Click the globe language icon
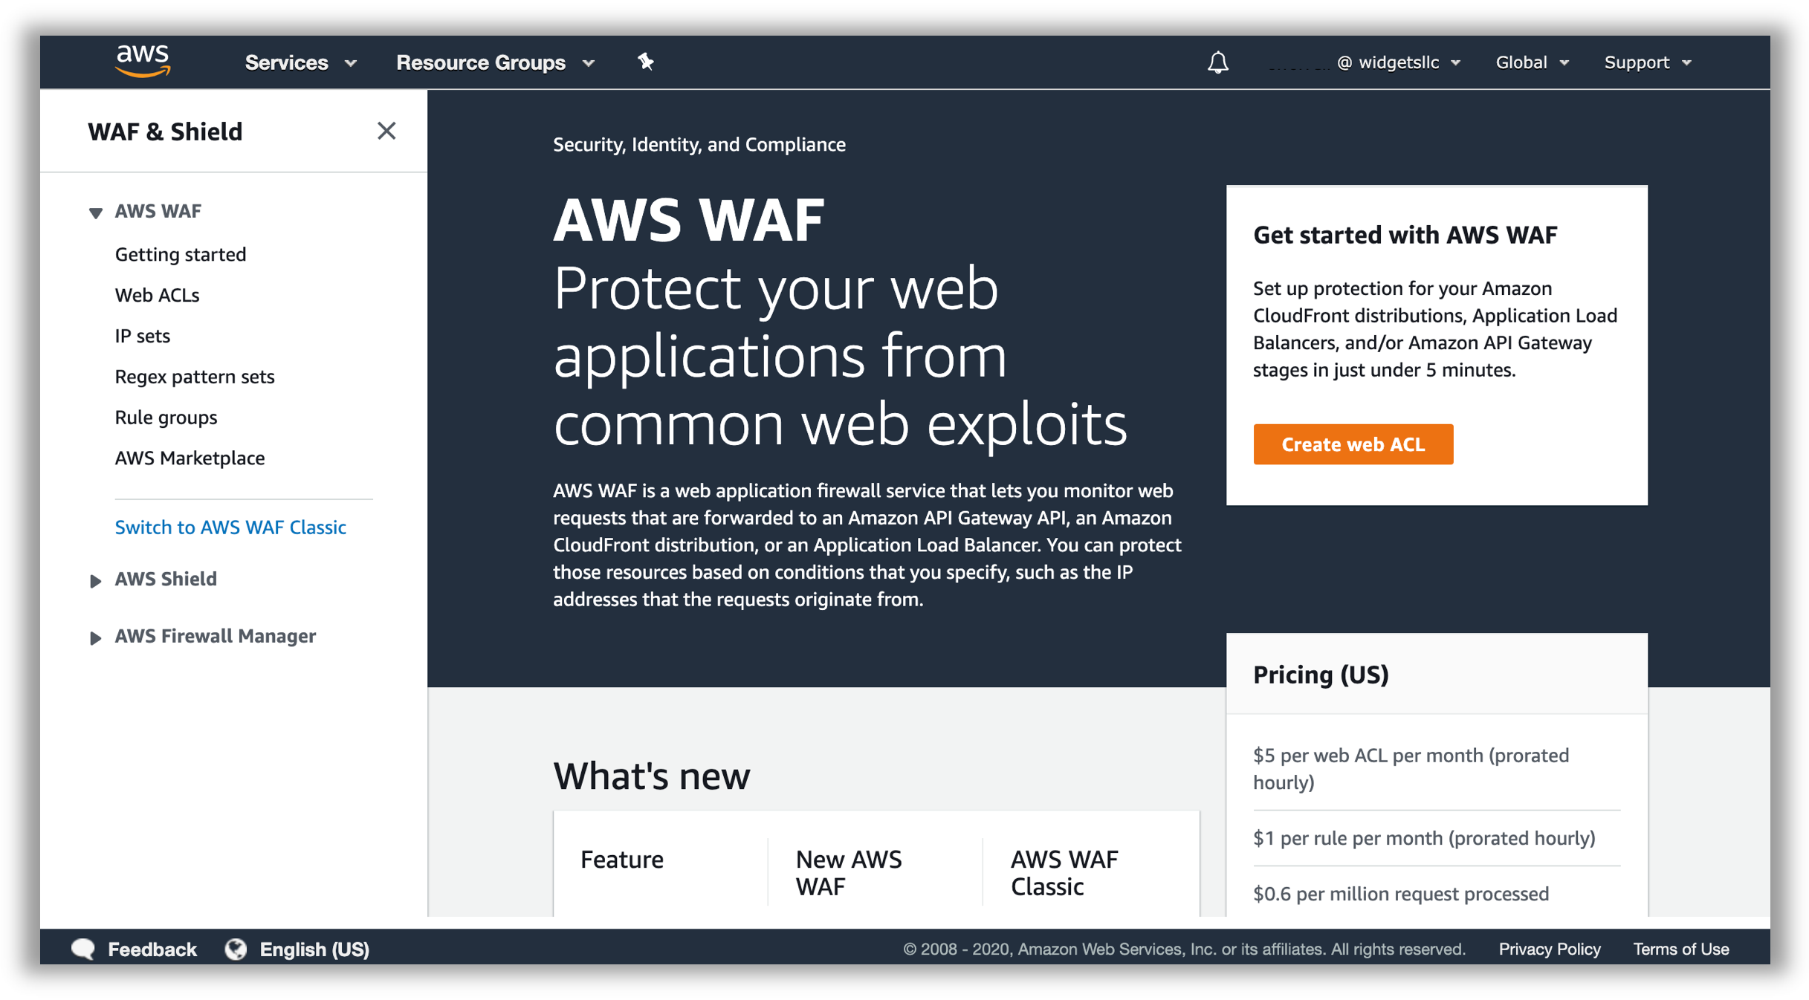 tap(236, 949)
